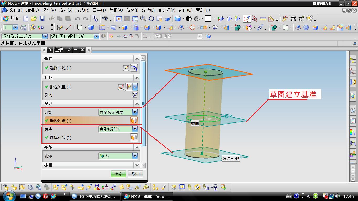Image resolution: width=358 pixels, height=201 pixels.
Task: Click the measure distance ruler icon
Action: (263, 19)
